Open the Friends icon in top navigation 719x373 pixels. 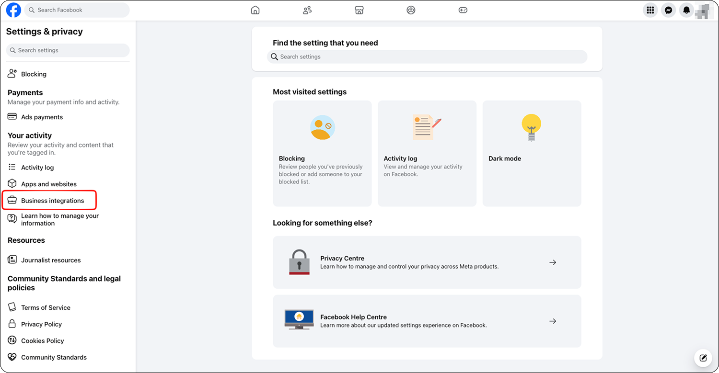pyautogui.click(x=307, y=10)
